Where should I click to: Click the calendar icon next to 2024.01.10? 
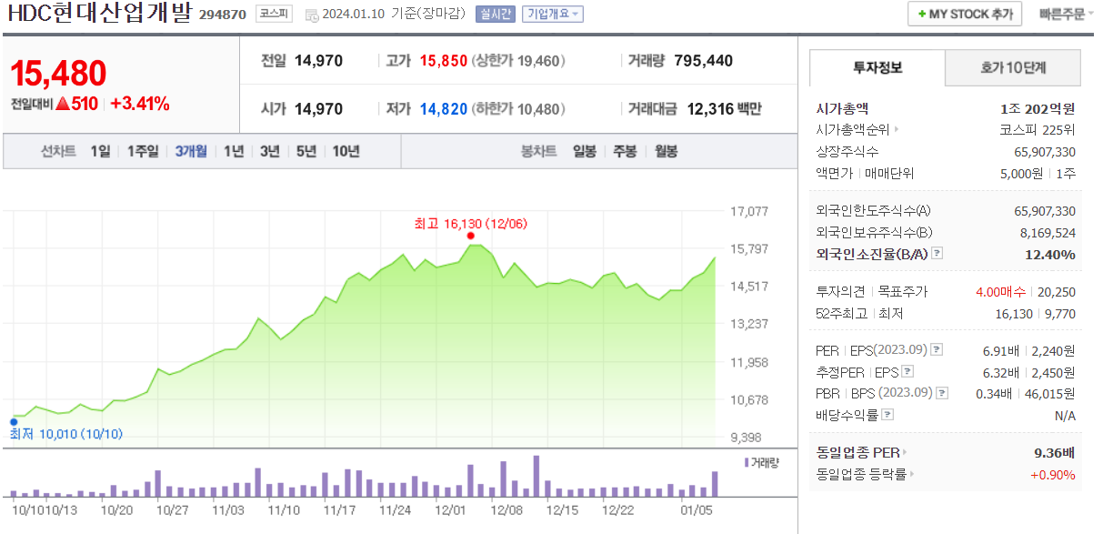point(312,15)
